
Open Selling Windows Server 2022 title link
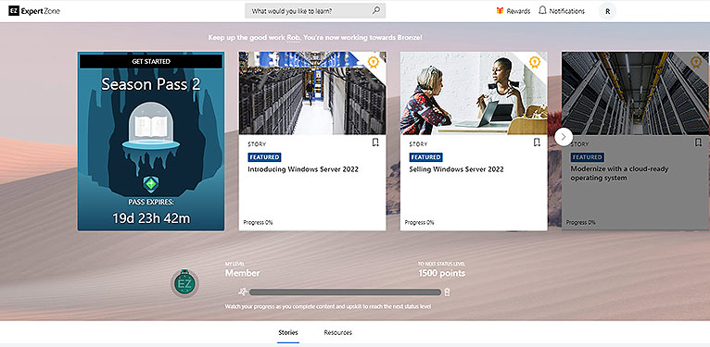456,169
